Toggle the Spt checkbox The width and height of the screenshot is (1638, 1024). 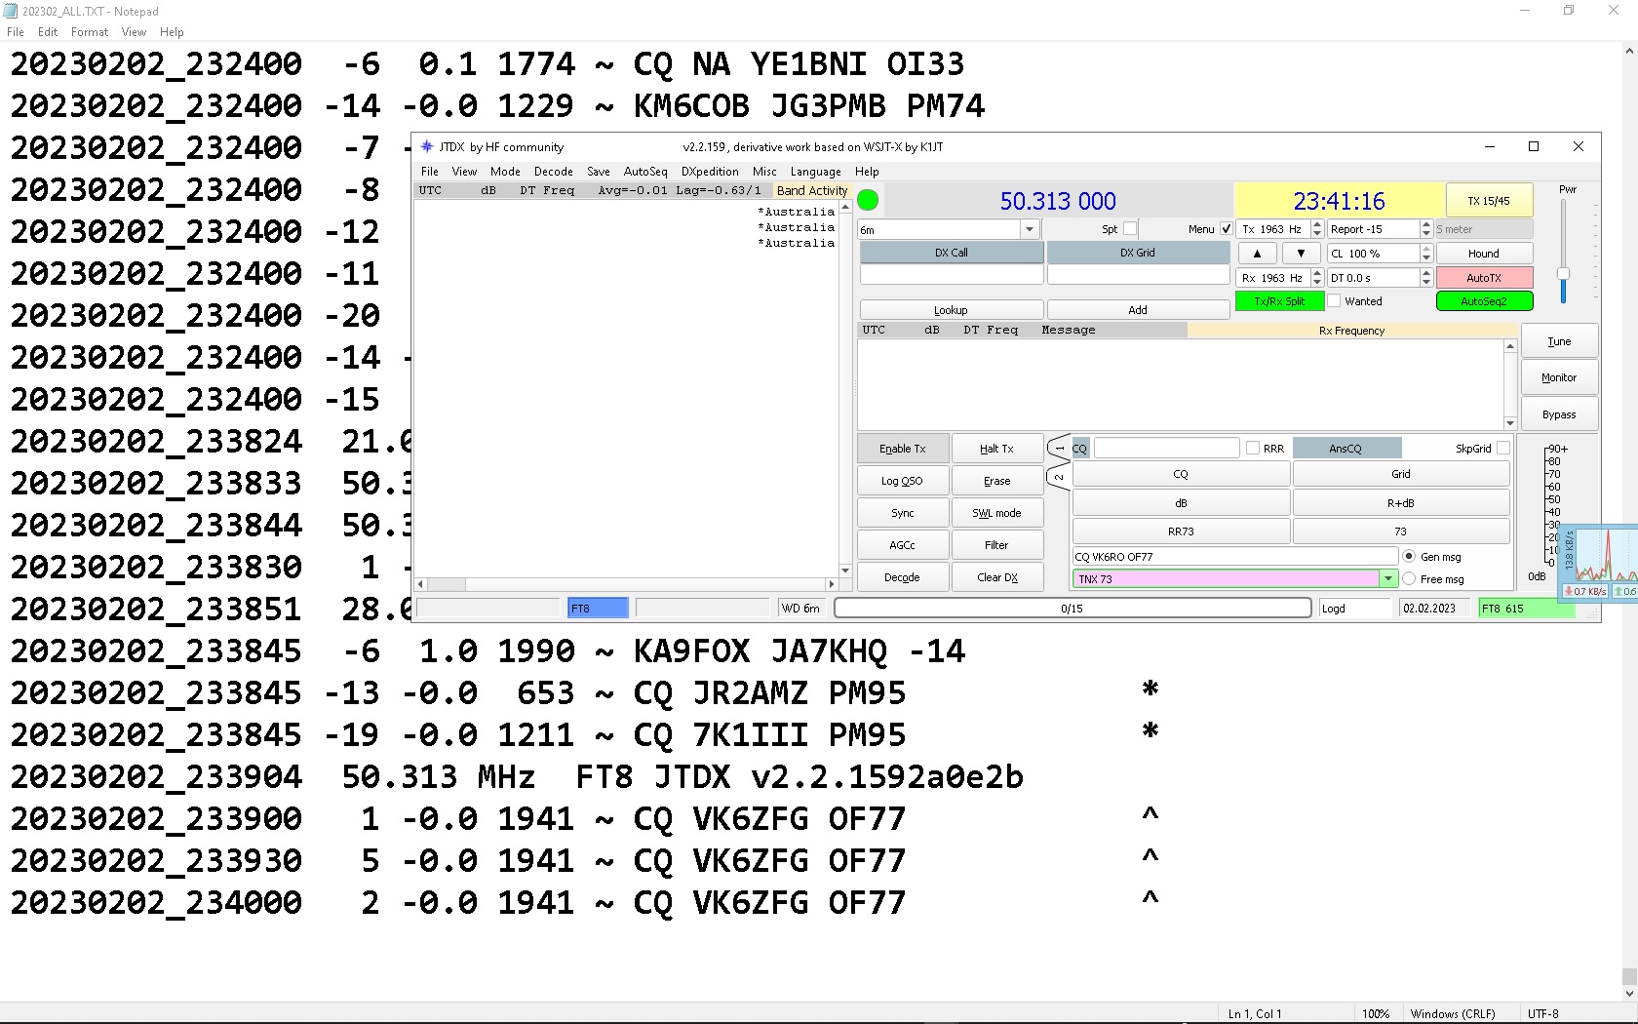click(1130, 229)
